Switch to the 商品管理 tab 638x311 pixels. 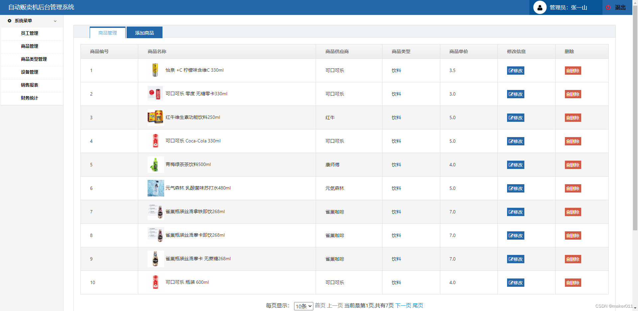(x=108, y=33)
